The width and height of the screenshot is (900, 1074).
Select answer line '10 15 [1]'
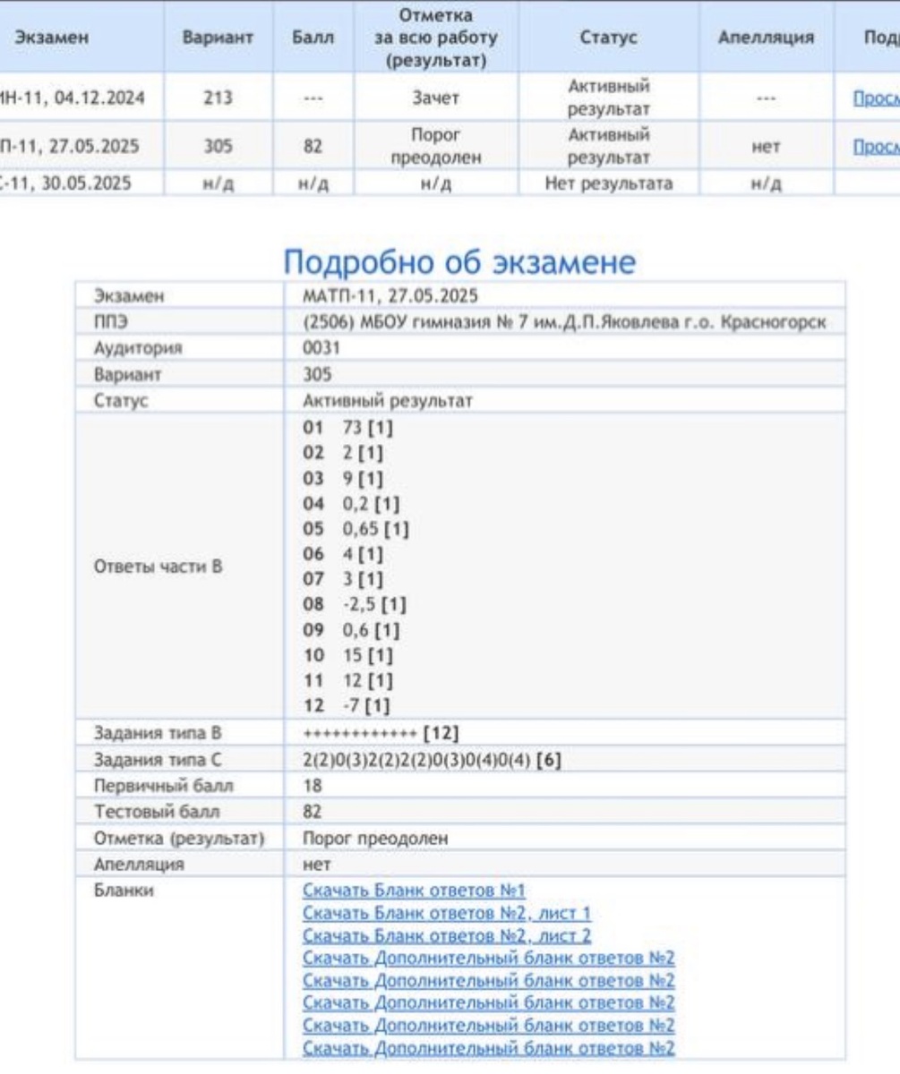pos(347,656)
